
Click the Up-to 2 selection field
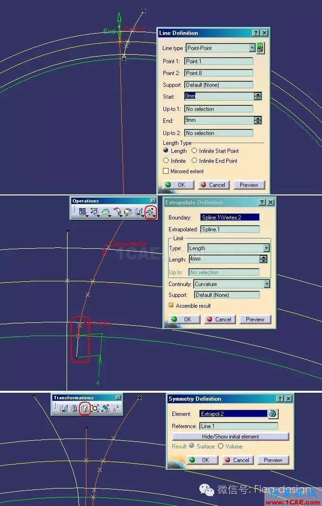pos(219,133)
